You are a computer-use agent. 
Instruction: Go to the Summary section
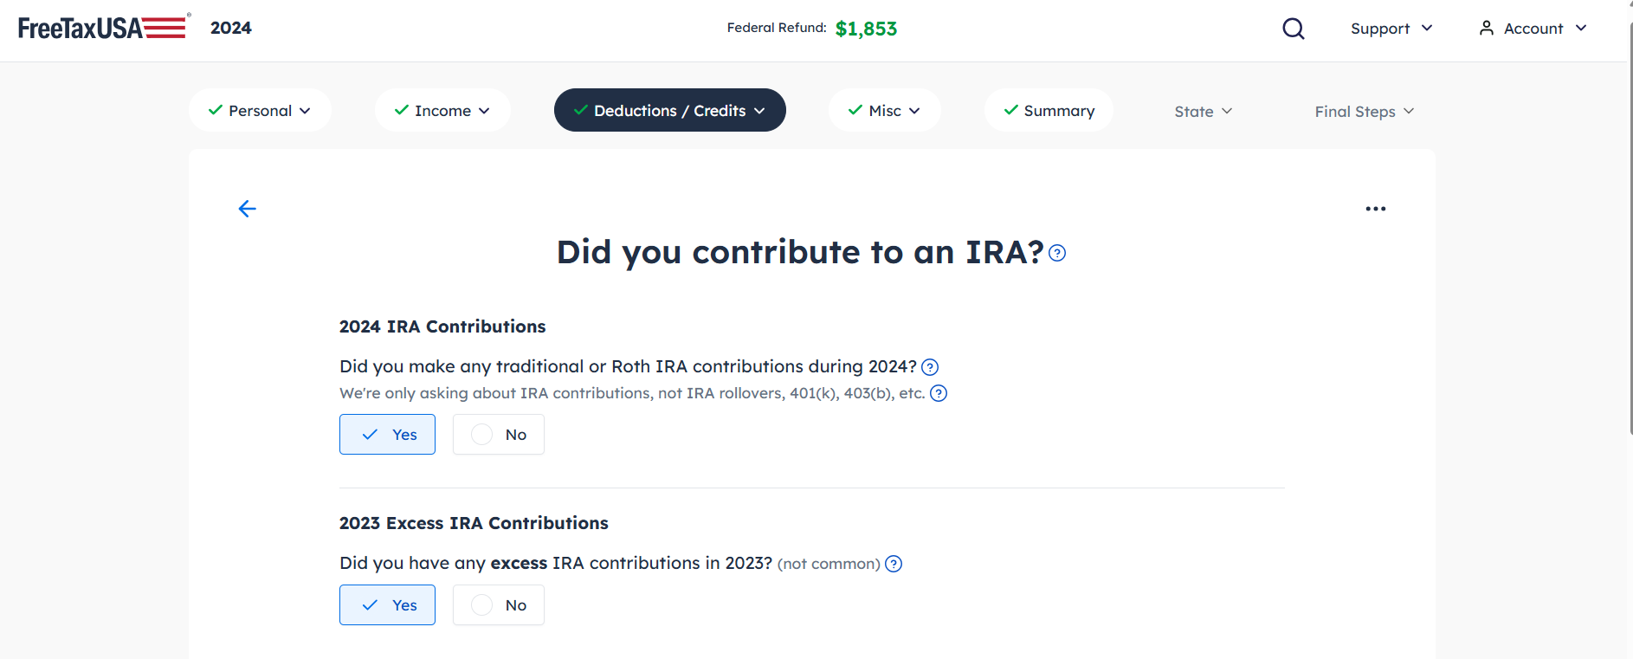1049,110
